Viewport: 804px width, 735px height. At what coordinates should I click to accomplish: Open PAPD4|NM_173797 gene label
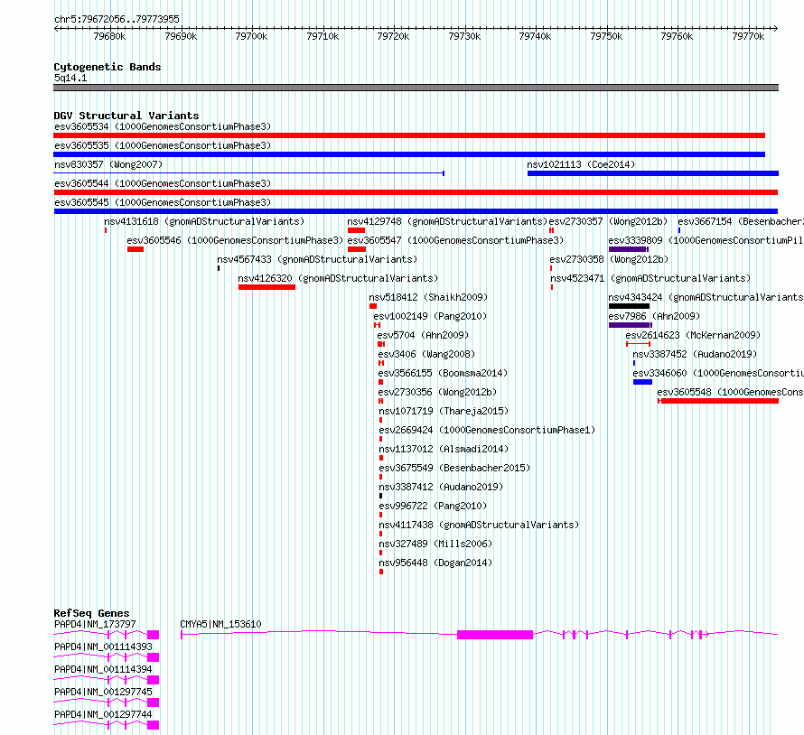pos(95,624)
